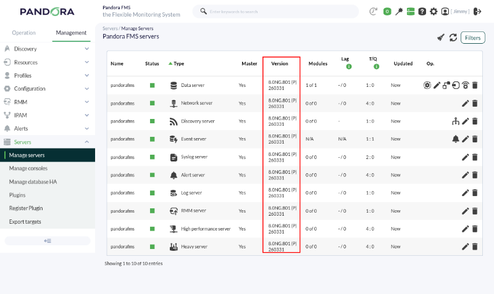
Task: Expand the Resources menu chevron
Action: pyautogui.click(x=86, y=62)
